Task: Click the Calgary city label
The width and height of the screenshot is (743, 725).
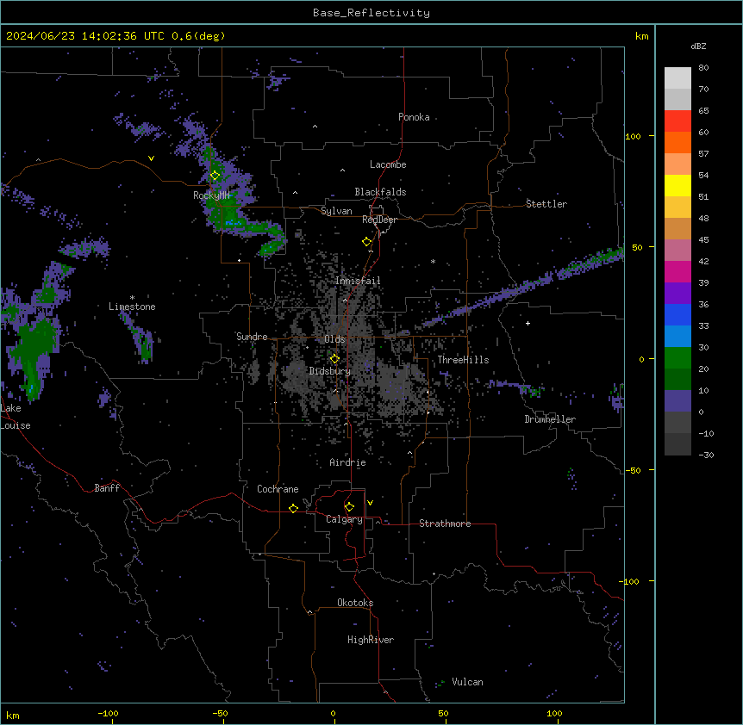Action: [x=344, y=519]
